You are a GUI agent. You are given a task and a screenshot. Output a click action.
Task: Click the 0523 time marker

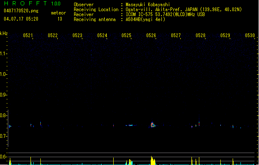tap(77, 35)
